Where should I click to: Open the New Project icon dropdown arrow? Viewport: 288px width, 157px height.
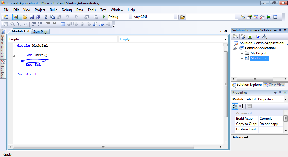[10, 17]
